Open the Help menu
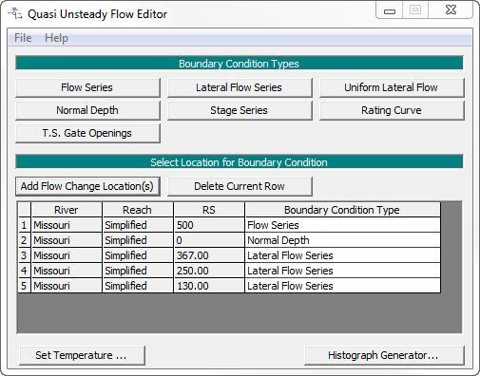This screenshot has height=376, width=480. pos(56,38)
